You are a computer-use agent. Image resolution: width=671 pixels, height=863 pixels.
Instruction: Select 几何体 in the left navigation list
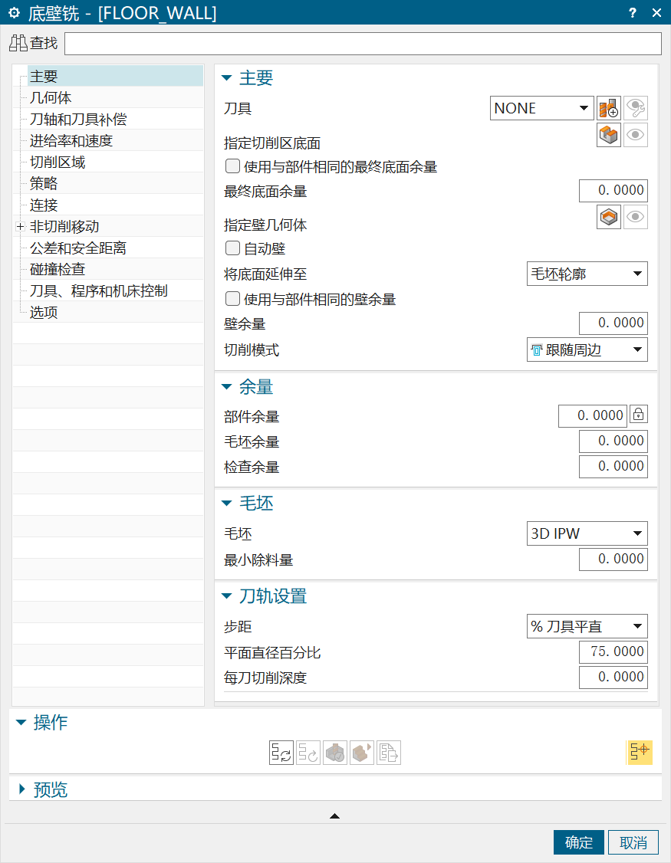tap(51, 98)
